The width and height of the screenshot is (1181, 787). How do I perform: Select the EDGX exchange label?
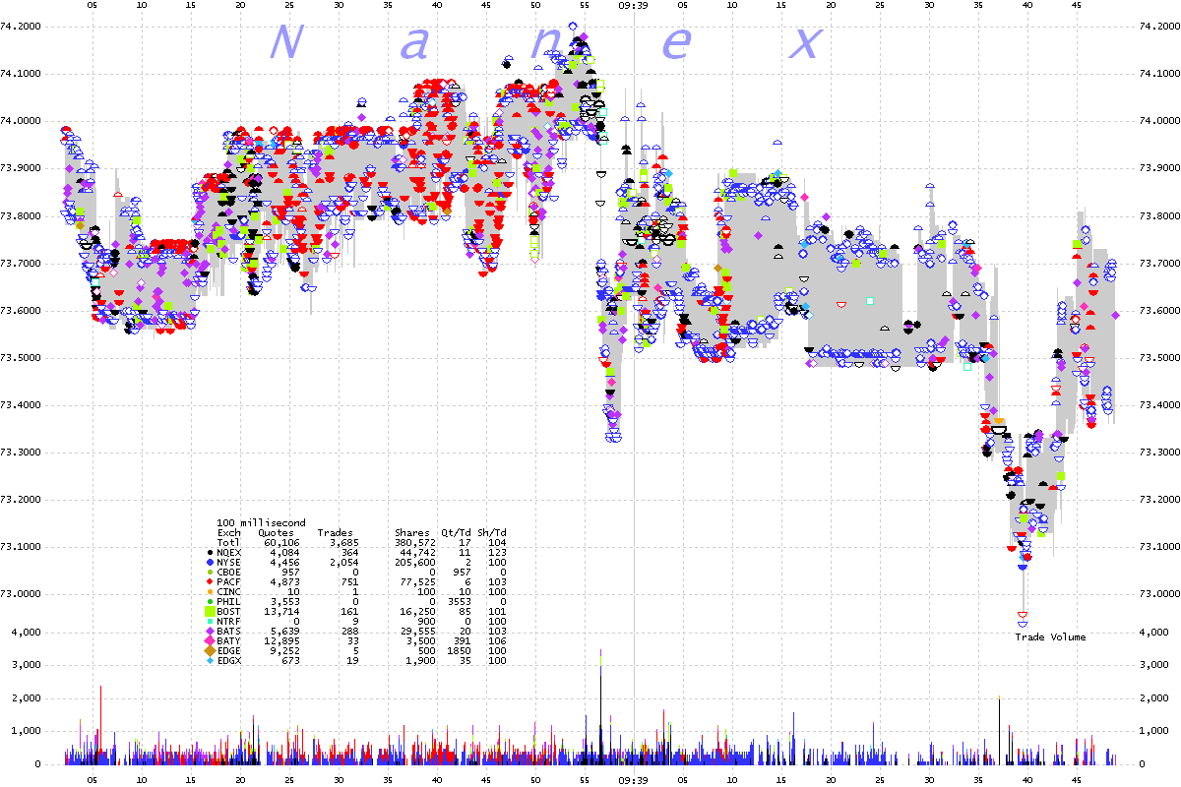[x=228, y=660]
